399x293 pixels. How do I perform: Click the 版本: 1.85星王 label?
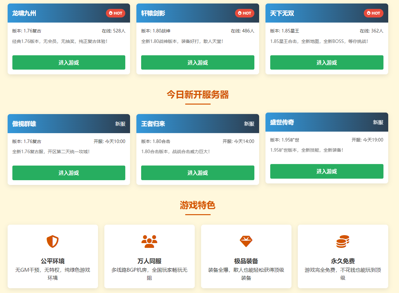click(285, 31)
